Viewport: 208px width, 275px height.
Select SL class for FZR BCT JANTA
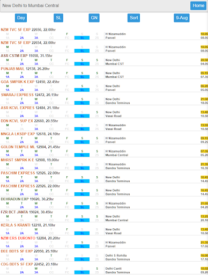click(x=82, y=220)
